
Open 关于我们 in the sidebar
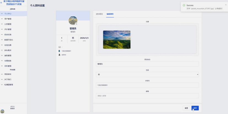pos(14,79)
